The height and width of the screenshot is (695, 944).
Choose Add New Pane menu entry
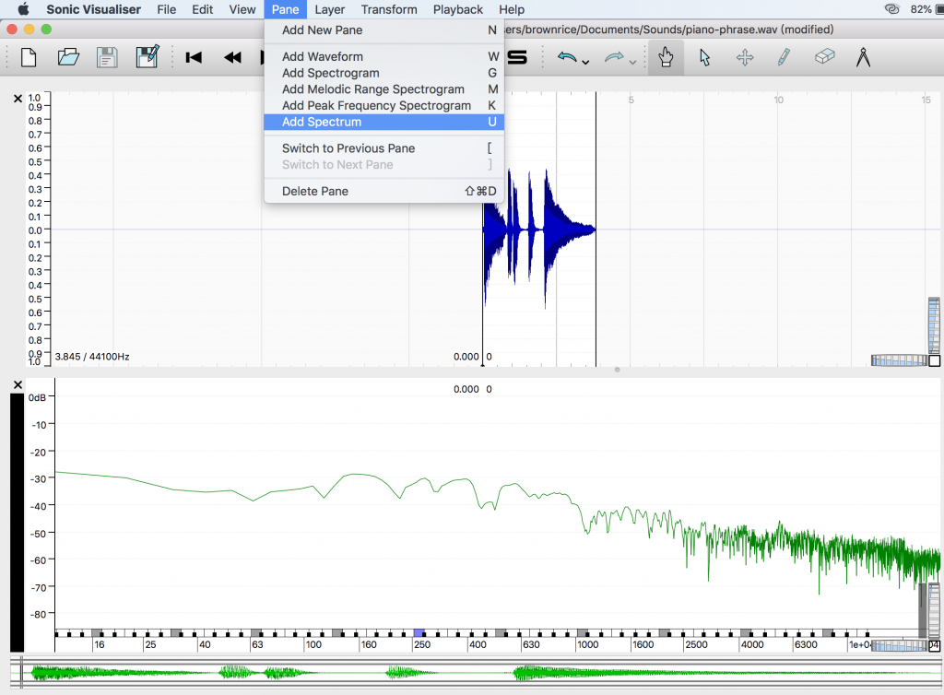tap(383, 30)
